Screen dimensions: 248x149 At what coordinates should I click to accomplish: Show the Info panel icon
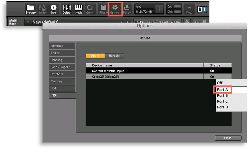tap(54, 9)
